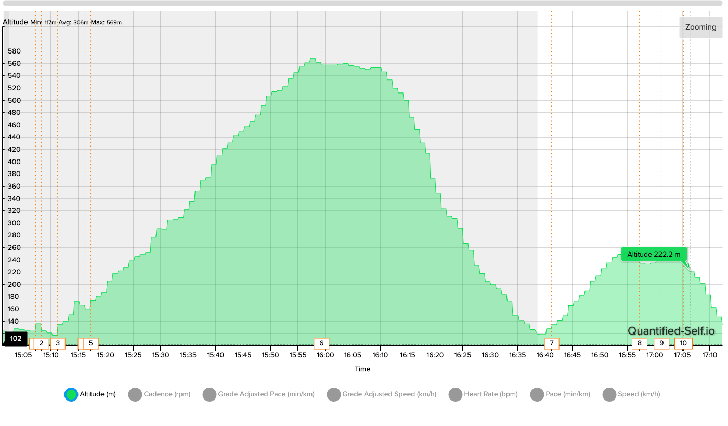
Task: Select lap marker 10 on timeline
Action: click(683, 343)
